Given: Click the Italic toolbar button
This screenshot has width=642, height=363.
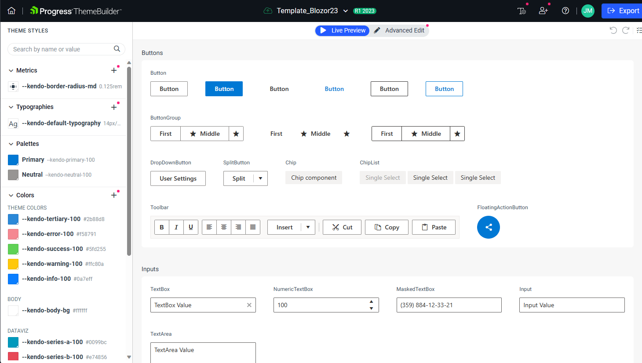Looking at the screenshot, I should pos(176,227).
